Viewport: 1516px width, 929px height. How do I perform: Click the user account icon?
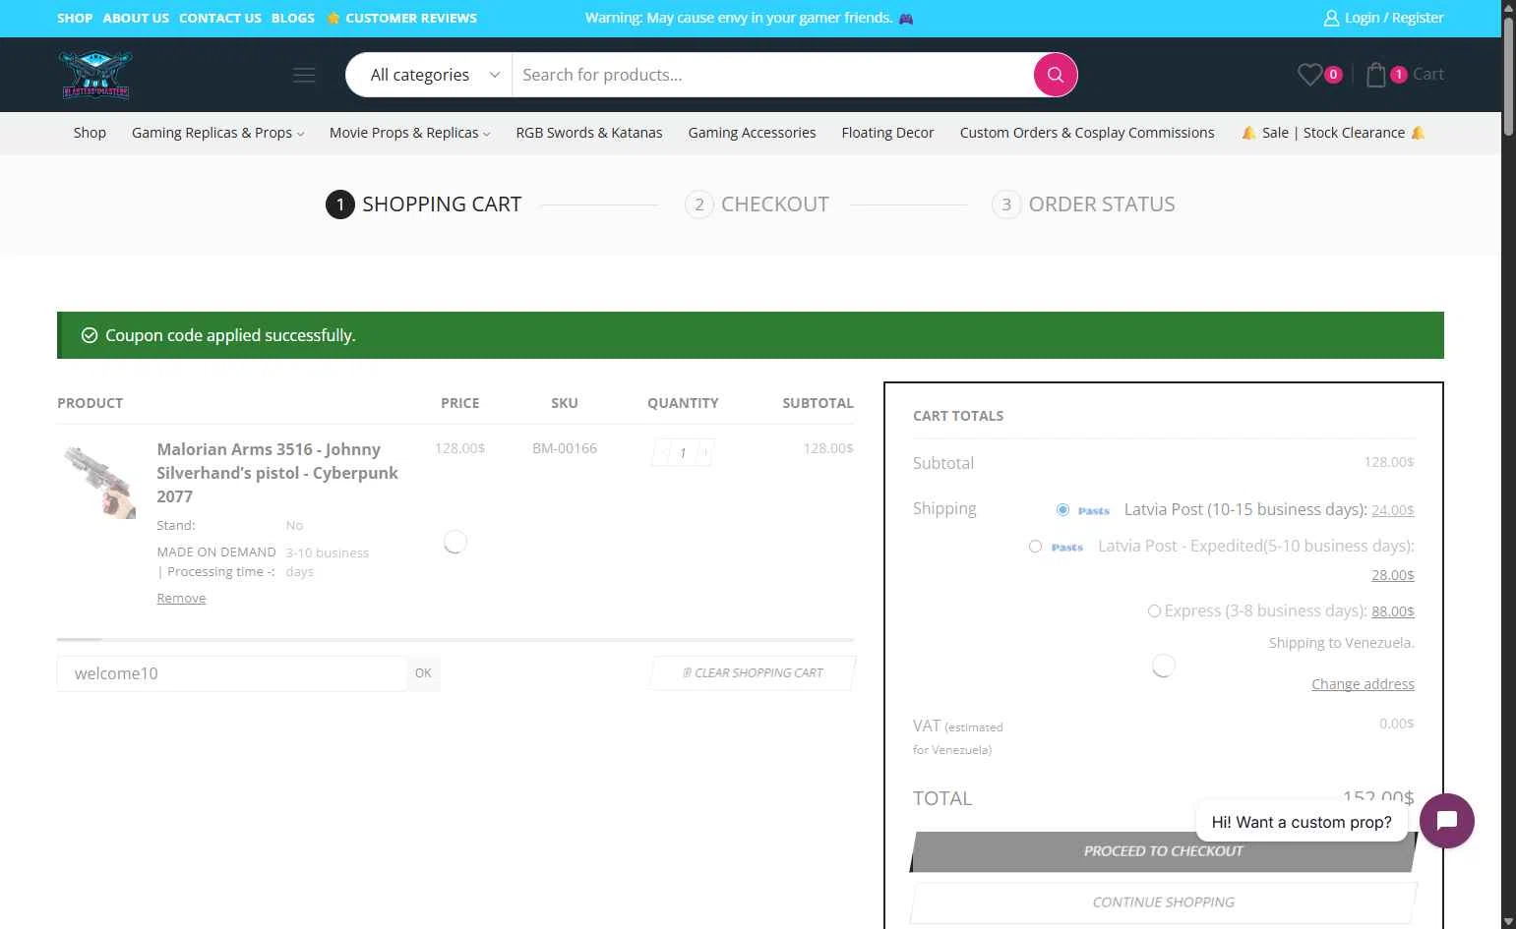(x=1331, y=18)
